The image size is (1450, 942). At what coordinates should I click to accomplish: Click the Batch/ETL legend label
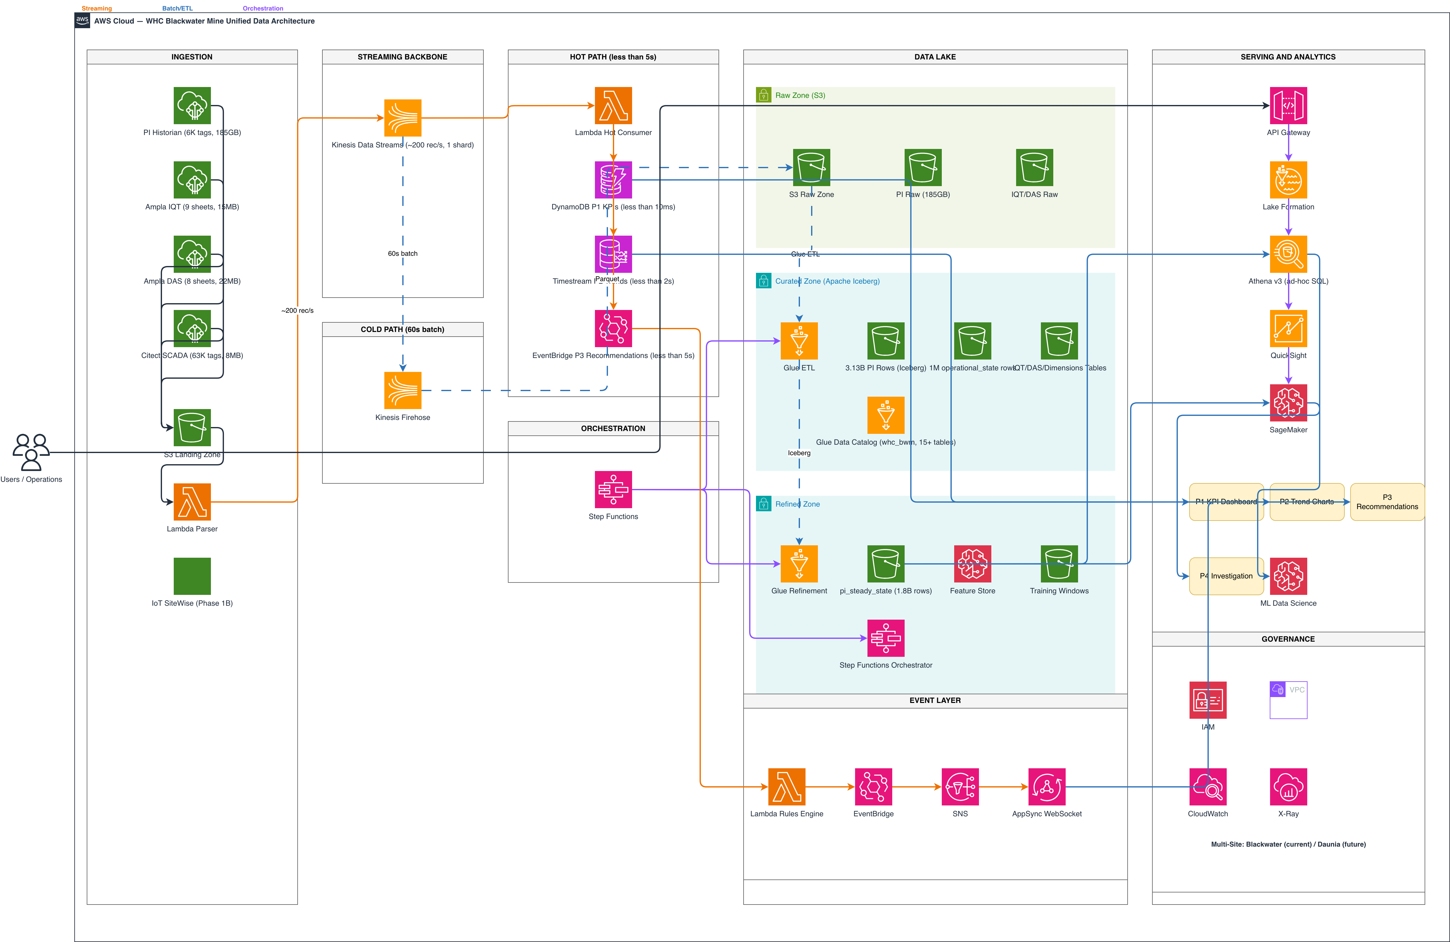coord(177,9)
